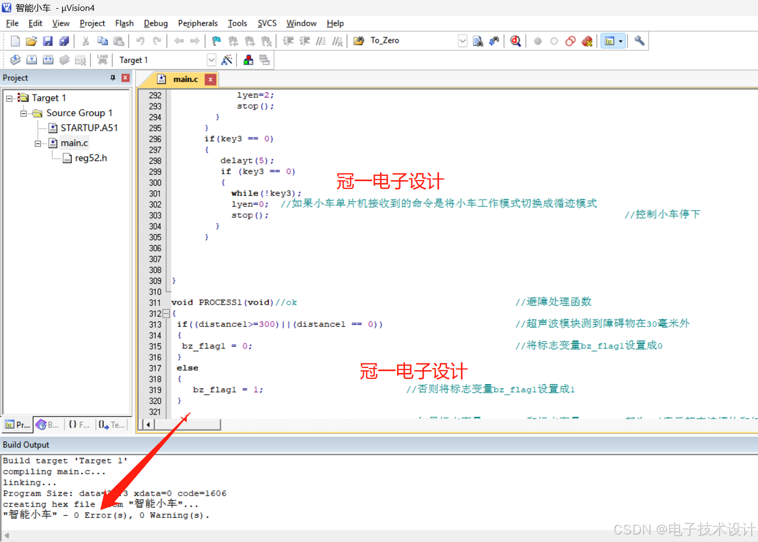Image resolution: width=758 pixels, height=542 pixels.
Task: Go to the previous bookmark
Action: (x=233, y=41)
